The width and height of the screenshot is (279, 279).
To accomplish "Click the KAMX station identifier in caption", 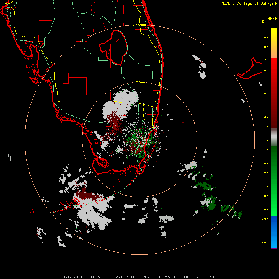I will click(165, 277).
